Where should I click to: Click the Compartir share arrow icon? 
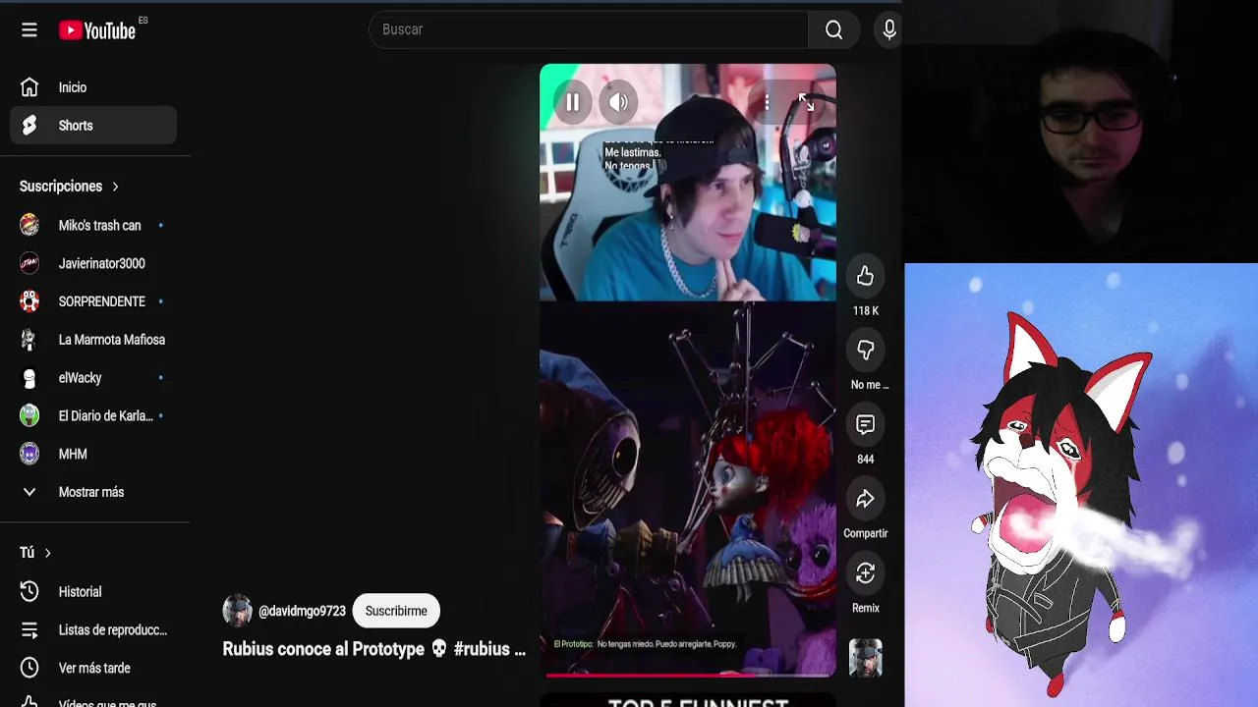[x=865, y=499]
